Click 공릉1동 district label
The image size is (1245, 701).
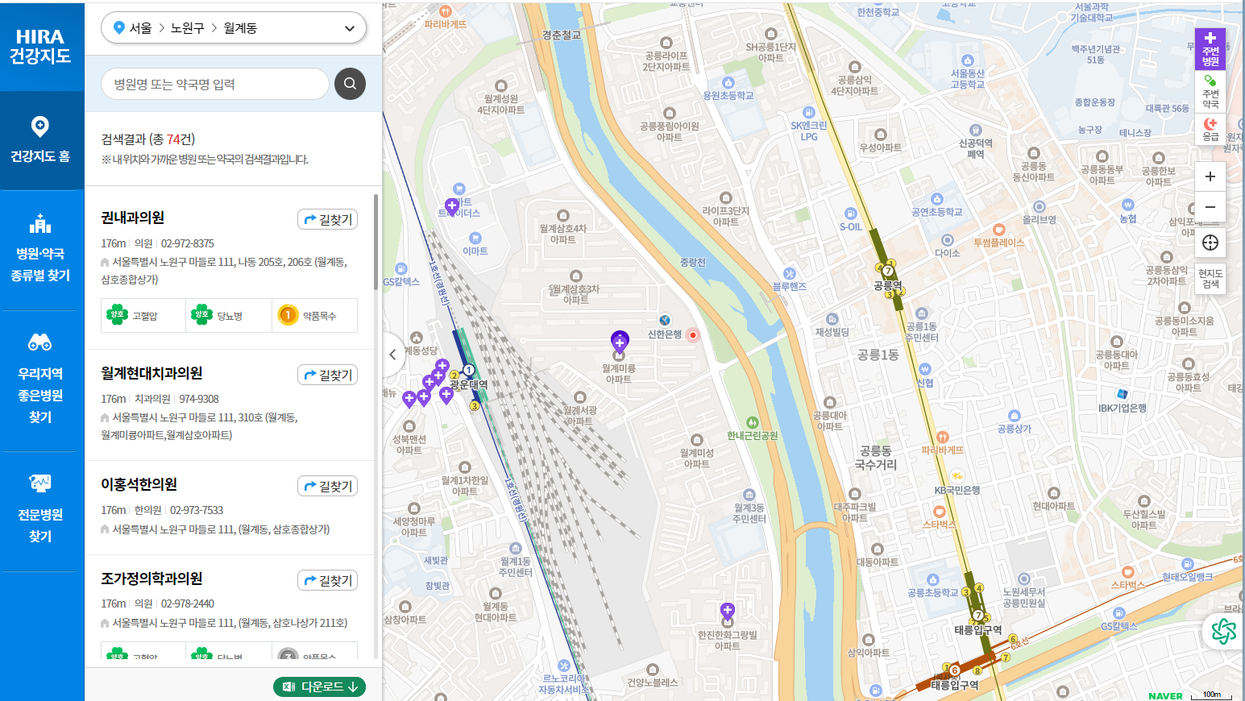point(878,355)
